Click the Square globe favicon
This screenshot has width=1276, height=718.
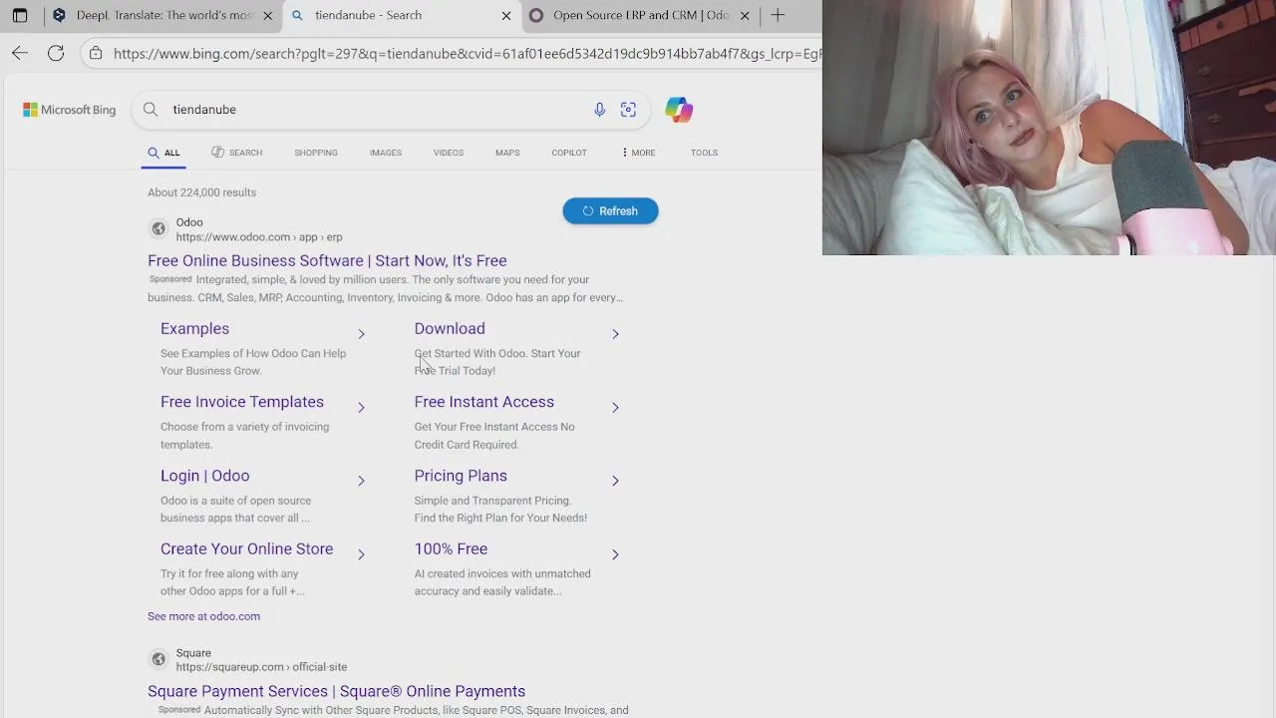click(x=158, y=659)
